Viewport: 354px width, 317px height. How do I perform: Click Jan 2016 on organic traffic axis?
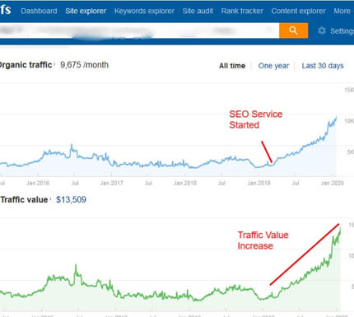point(38,183)
